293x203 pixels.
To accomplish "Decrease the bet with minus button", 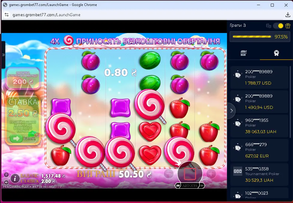I will point(169,174).
